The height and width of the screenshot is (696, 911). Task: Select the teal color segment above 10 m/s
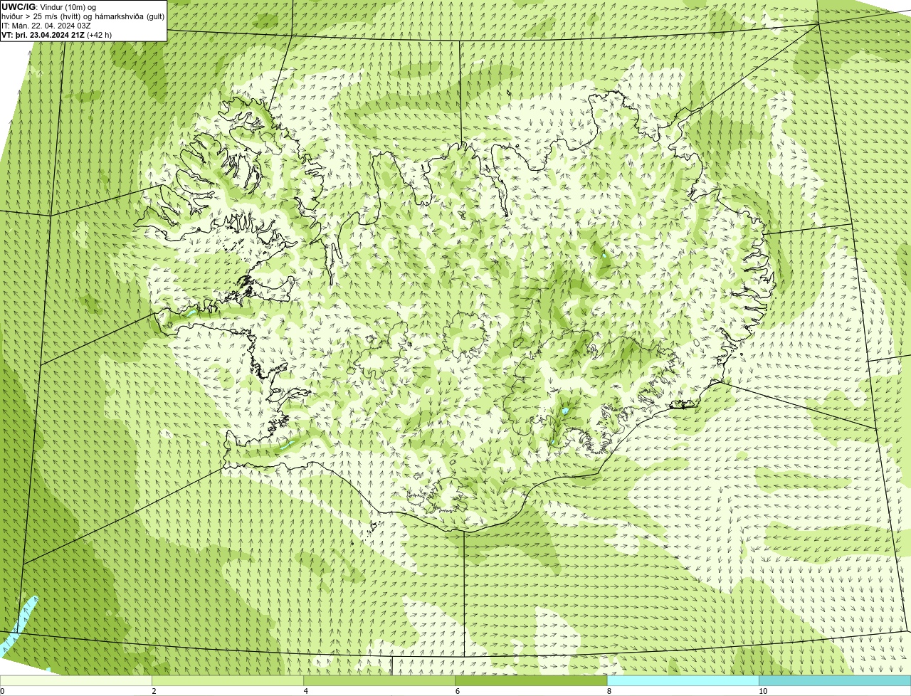coord(835,681)
